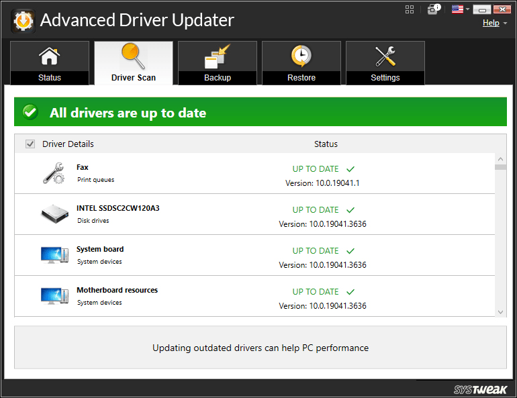The width and height of the screenshot is (517, 398).
Task: Open the Restore tab
Action: [x=301, y=63]
